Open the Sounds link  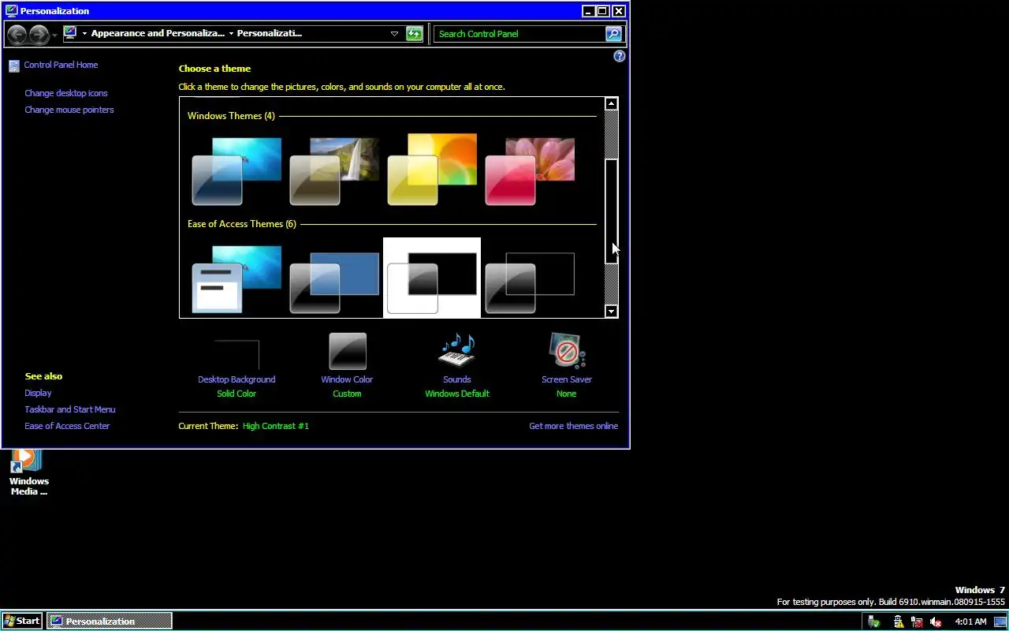(457, 379)
